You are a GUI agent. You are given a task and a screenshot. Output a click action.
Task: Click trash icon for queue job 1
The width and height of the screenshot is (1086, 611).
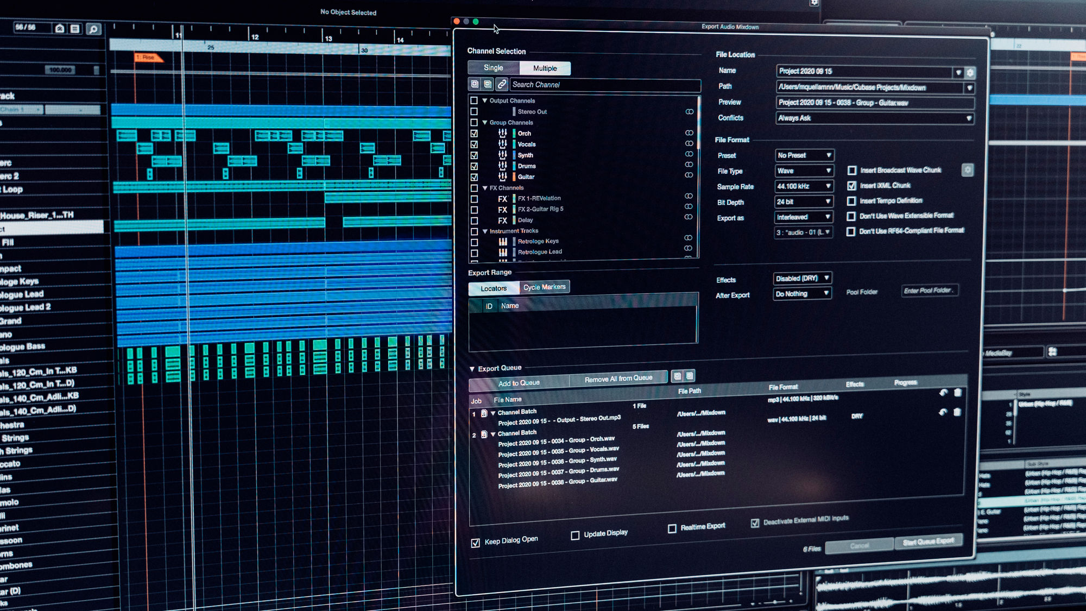958,392
